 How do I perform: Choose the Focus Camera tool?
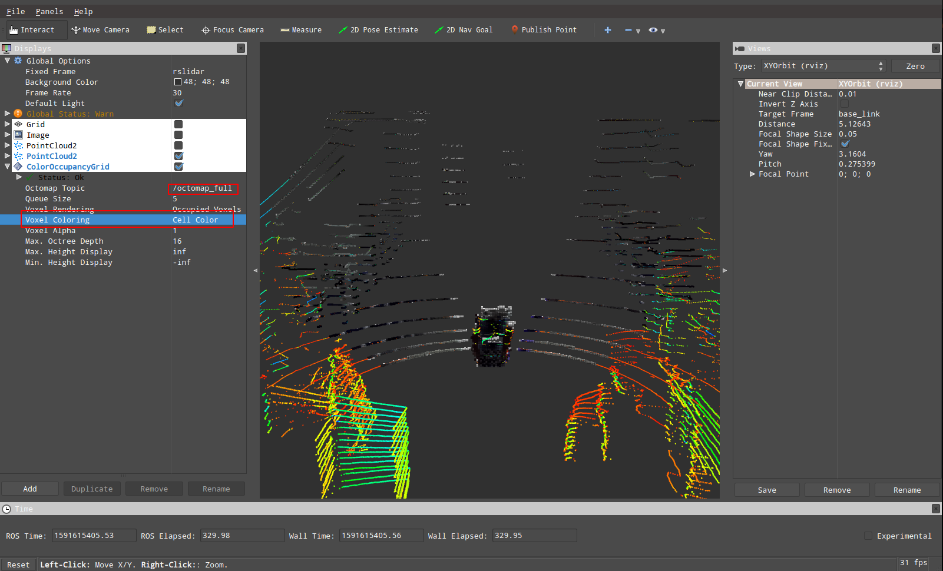(x=233, y=30)
